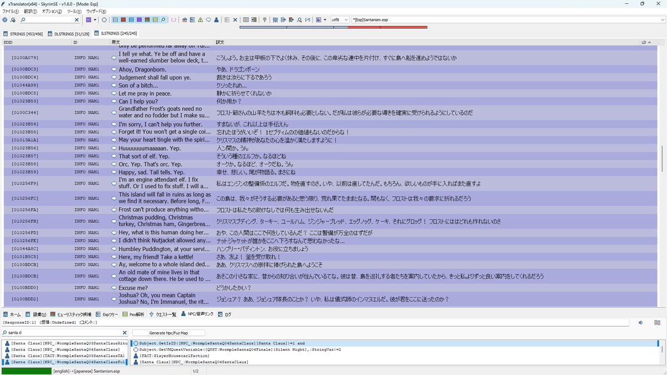Sort by the LD column header
This screenshot has width=667, height=375.
[648, 42]
